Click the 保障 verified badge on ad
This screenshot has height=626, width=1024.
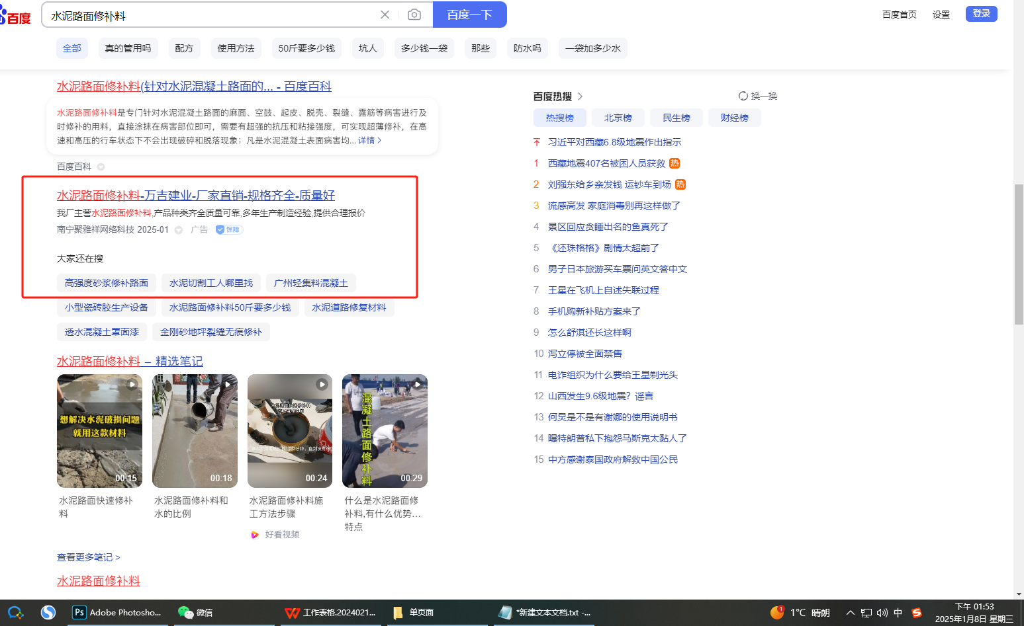coord(229,229)
